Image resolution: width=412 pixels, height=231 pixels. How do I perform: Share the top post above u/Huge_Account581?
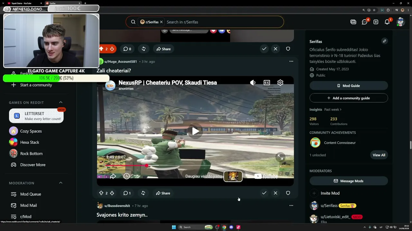click(164, 49)
